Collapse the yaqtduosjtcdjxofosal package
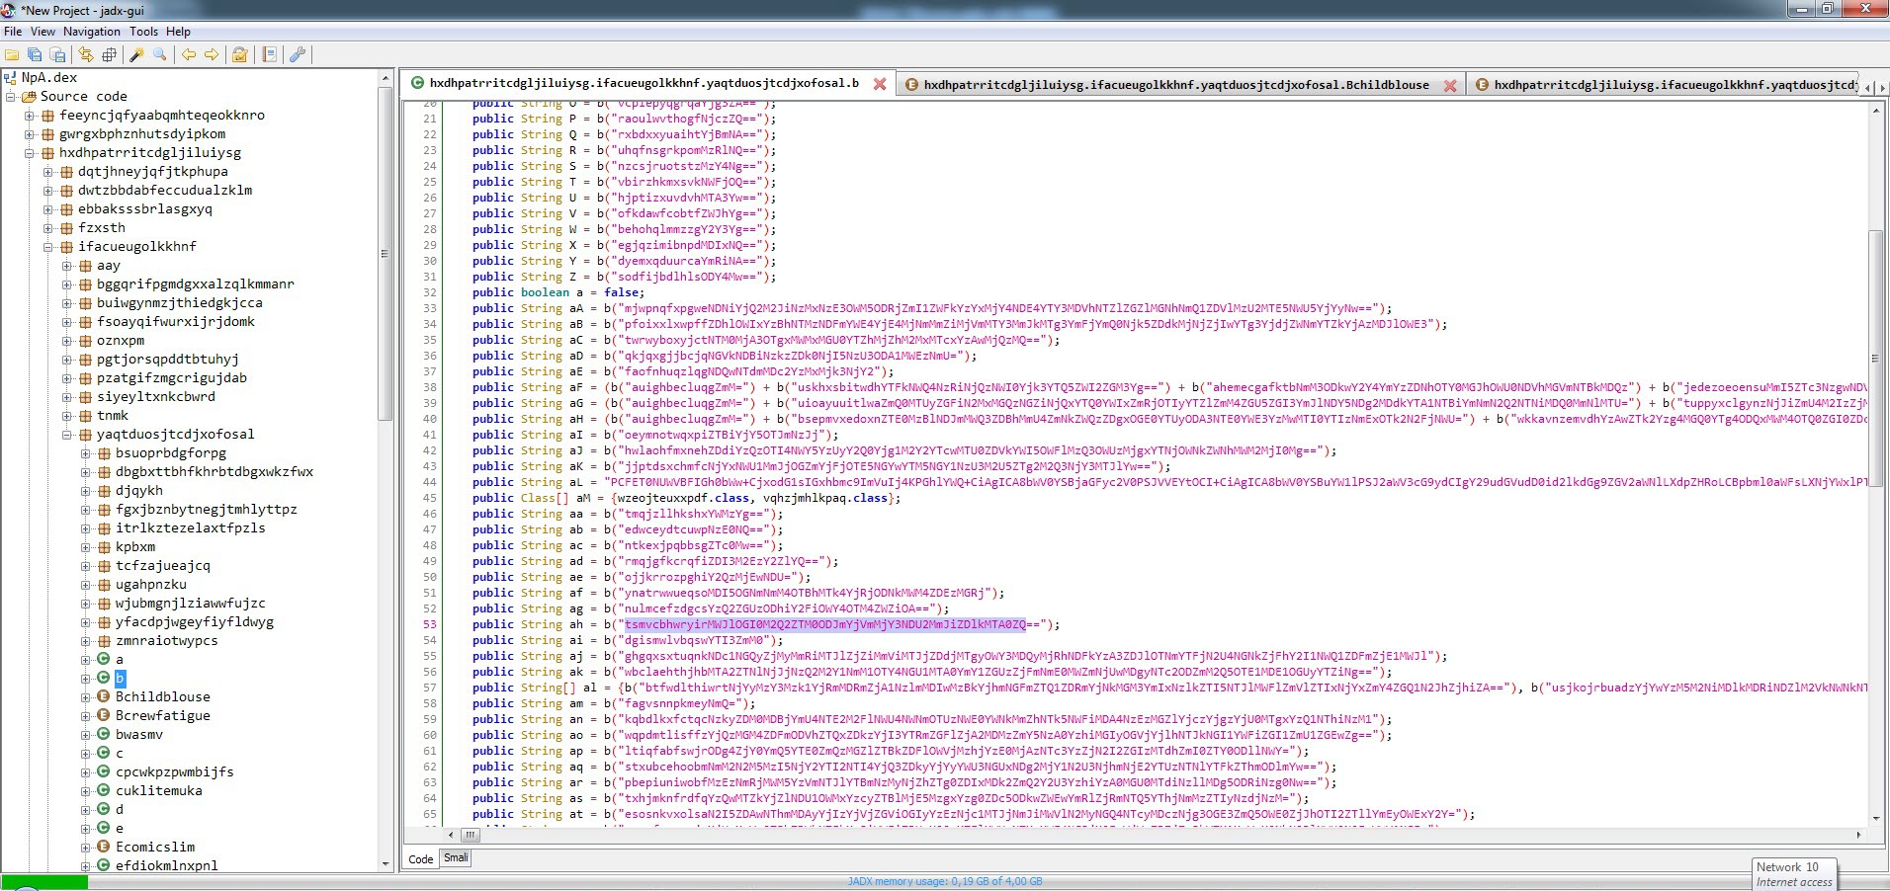Viewport: 1890px width, 891px height. click(67, 435)
